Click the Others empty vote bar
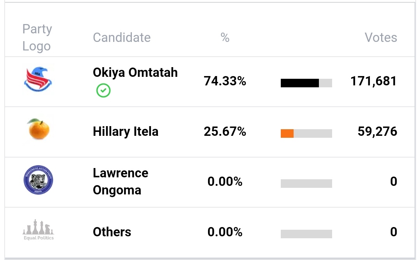The height and width of the screenshot is (260, 420). tap(306, 234)
